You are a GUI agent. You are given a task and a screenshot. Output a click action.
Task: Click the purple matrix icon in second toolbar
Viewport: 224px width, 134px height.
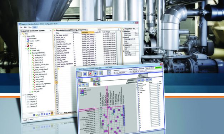[x=98, y=79]
